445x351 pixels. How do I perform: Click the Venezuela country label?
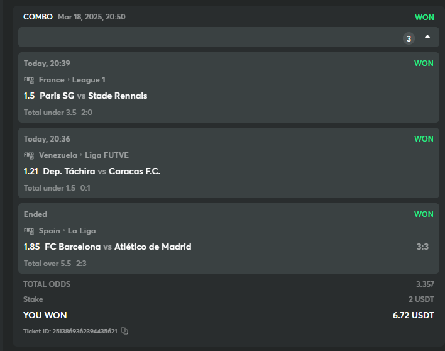[x=58, y=155]
